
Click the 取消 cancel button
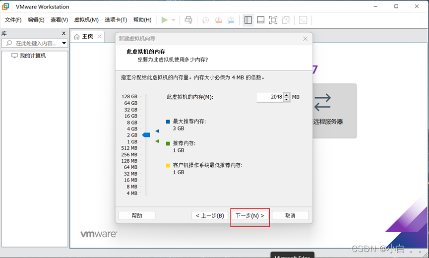(290, 216)
